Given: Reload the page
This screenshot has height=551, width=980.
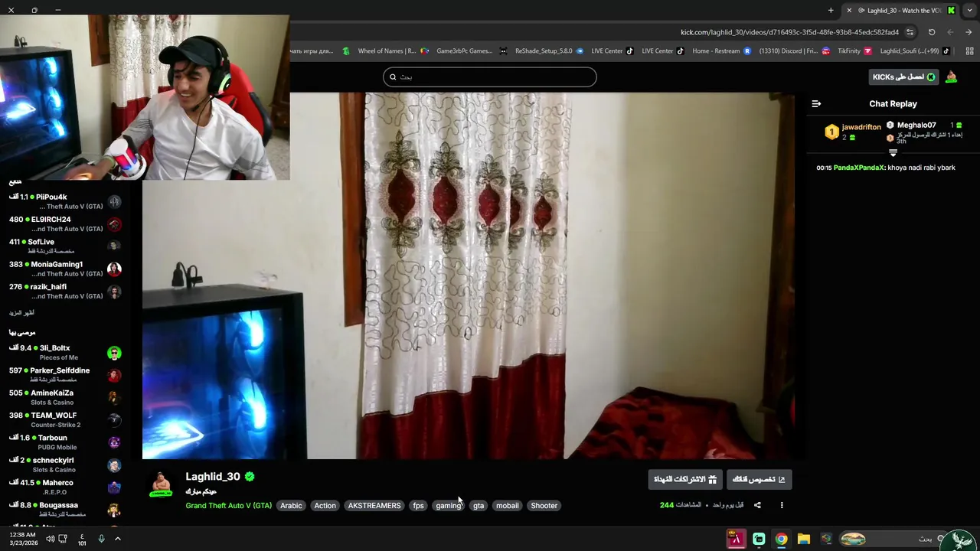Looking at the screenshot, I should pyautogui.click(x=932, y=32).
